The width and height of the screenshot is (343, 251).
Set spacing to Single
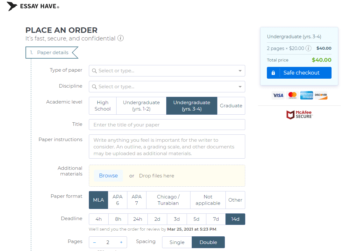coord(177,242)
